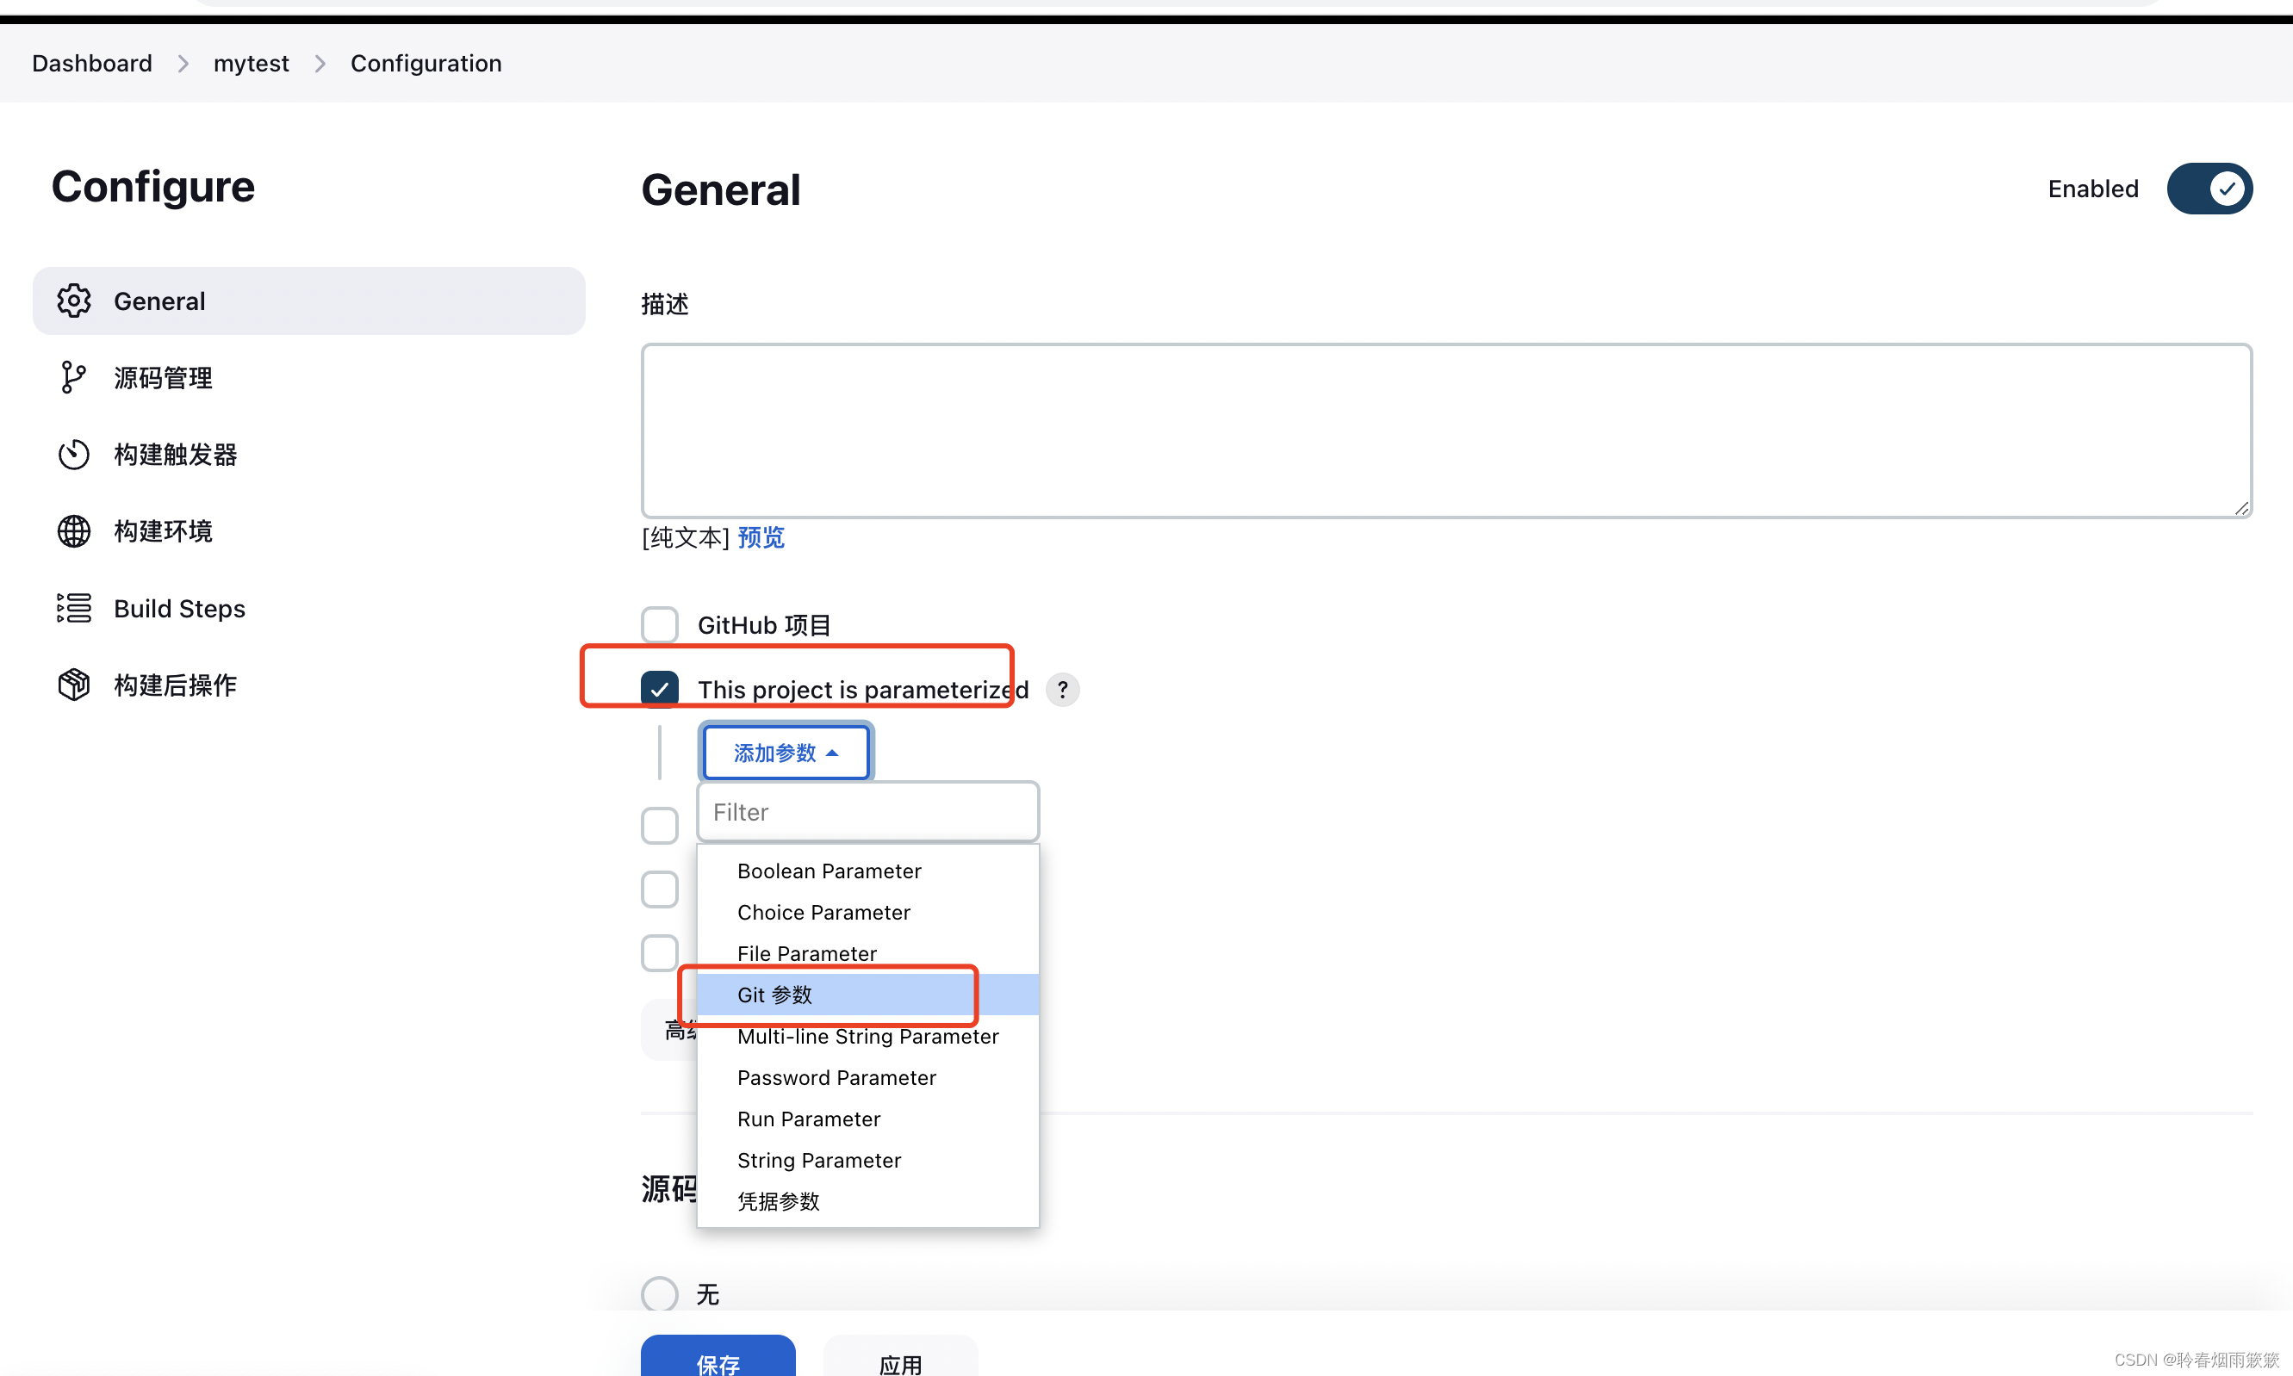Click the post-build actions box icon

pos(74,685)
